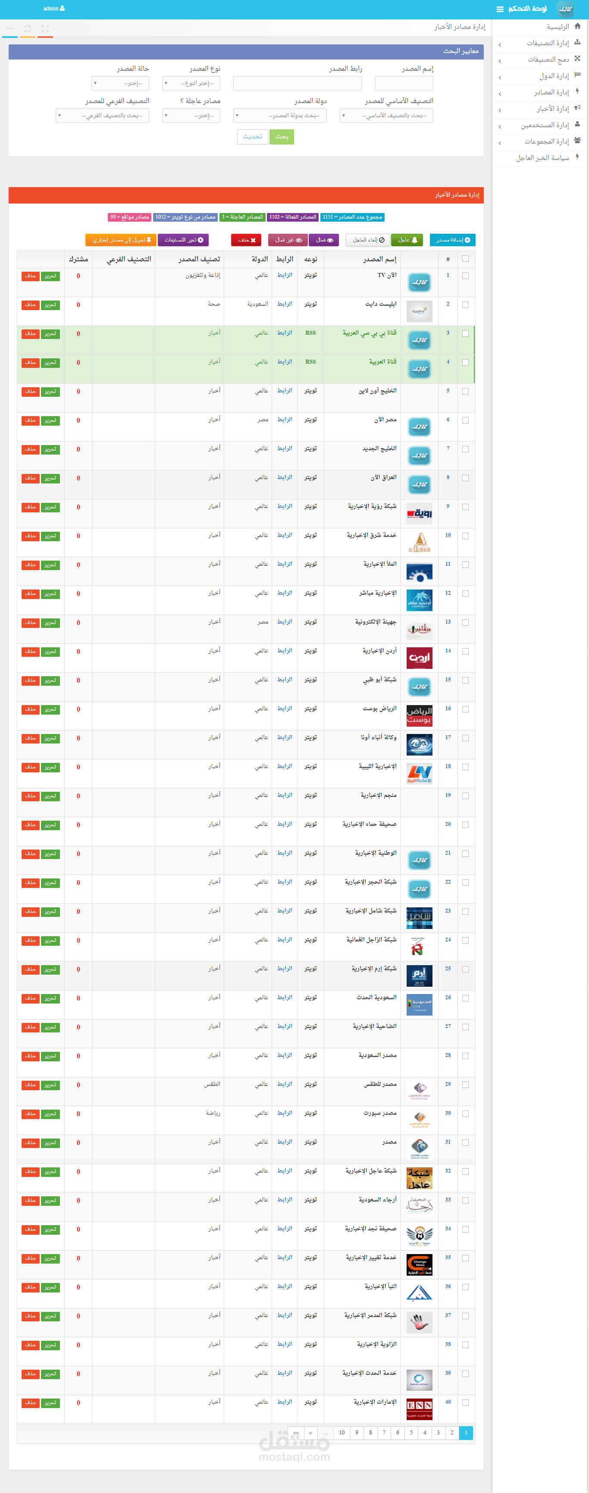This screenshot has width=589, height=1493.
Task: Click the إلغاء العاجل button
Action: coord(368,240)
